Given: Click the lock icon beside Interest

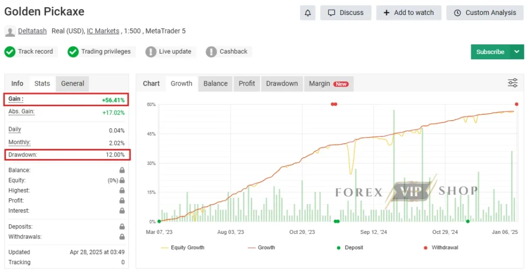Looking at the screenshot, I should pyautogui.click(x=122, y=211).
